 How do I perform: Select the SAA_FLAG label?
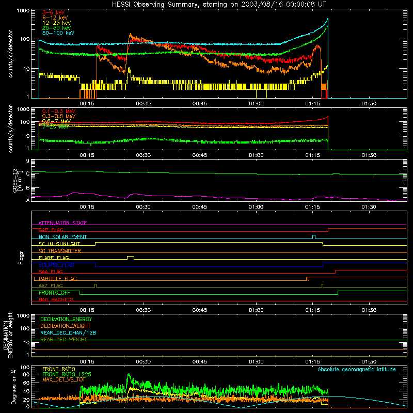51,272
